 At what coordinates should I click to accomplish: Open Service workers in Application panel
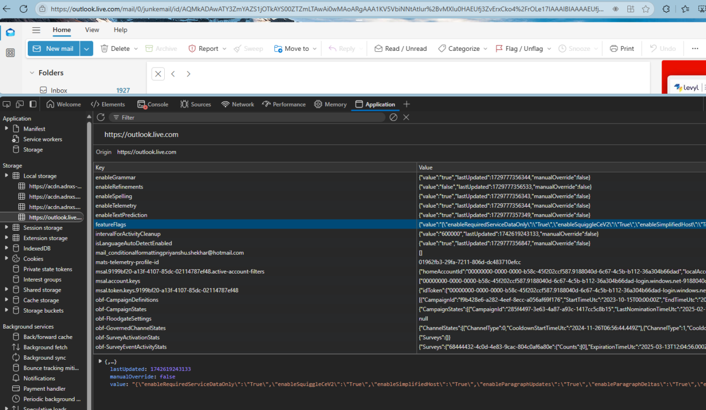[x=42, y=139]
